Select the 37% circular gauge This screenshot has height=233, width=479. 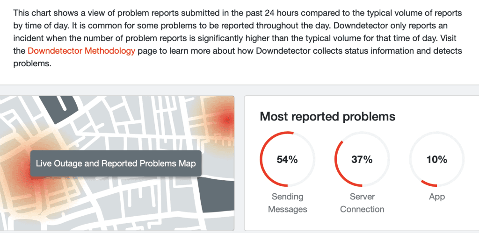click(362, 159)
